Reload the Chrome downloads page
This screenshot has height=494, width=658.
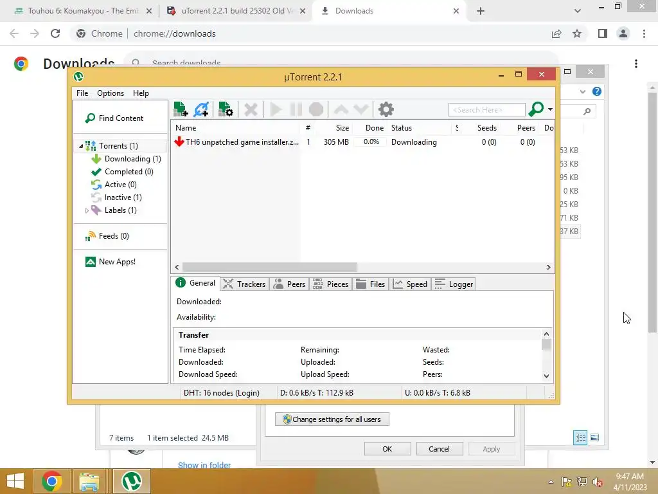click(x=55, y=33)
